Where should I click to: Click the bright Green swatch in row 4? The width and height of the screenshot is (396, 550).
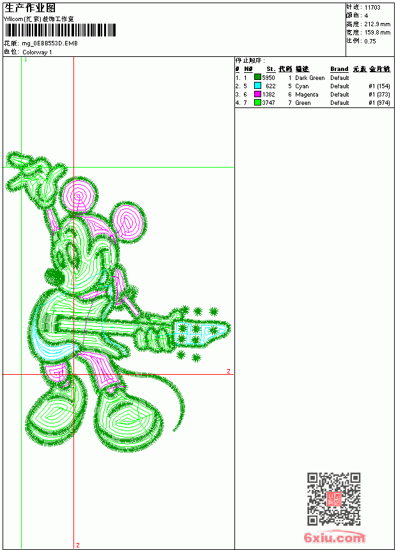257,102
